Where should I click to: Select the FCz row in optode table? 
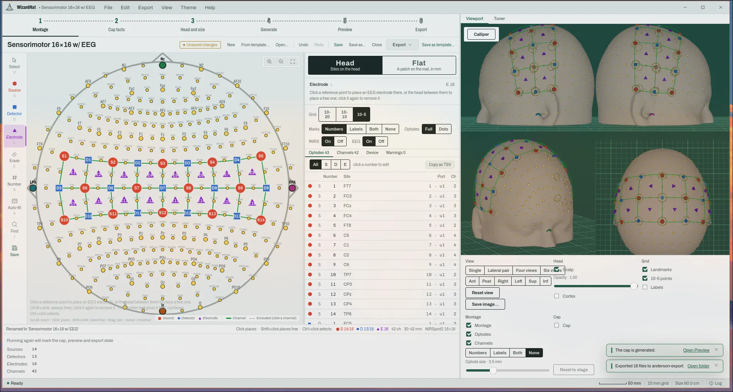coord(382,206)
